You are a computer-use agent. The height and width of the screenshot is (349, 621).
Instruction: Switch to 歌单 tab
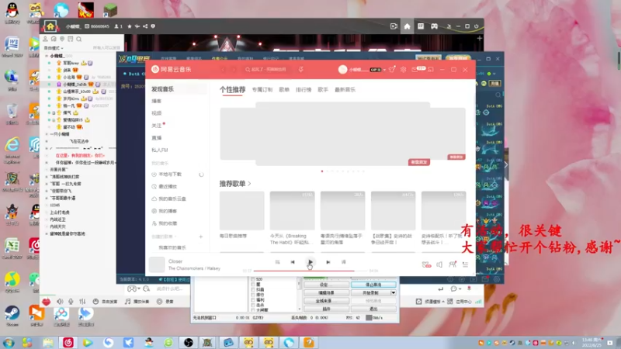coord(284,90)
